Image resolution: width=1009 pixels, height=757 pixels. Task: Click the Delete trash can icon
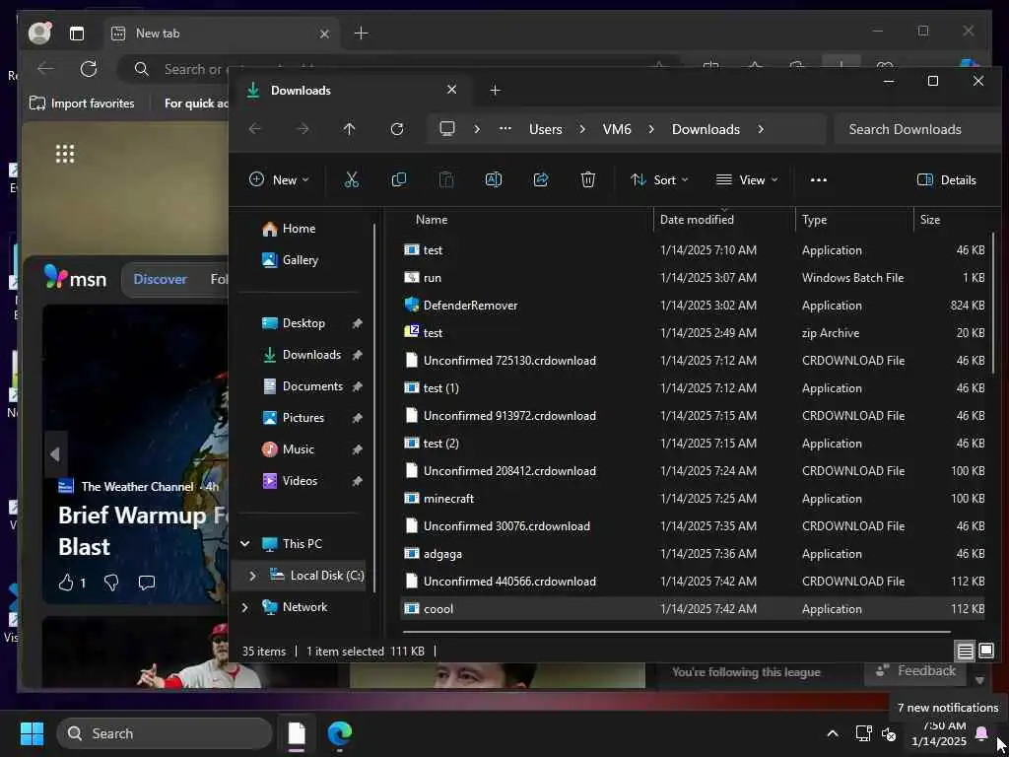tap(588, 179)
